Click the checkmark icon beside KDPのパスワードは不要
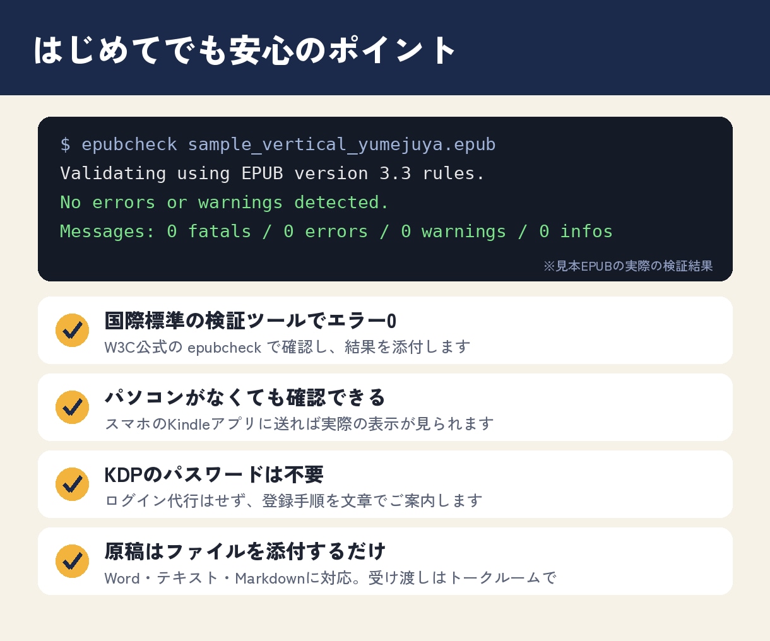Viewport: 770px width, 641px height. tap(72, 484)
